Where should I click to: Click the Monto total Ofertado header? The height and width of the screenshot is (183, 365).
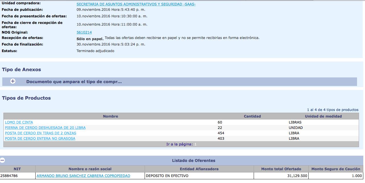[281, 169]
